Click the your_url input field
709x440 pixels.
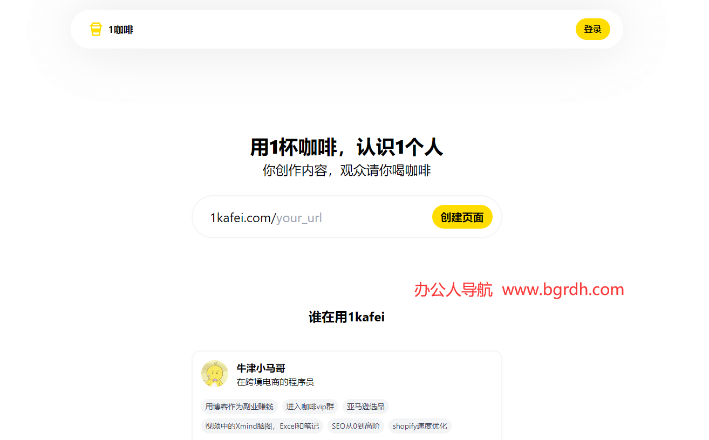pyautogui.click(x=324, y=217)
